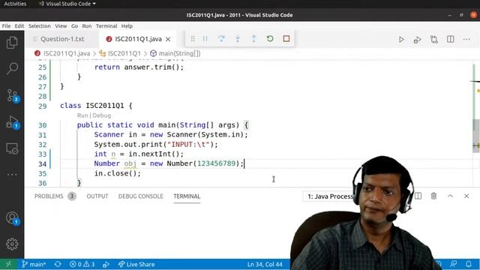Show additional views ellipsis in activity bar
Screen dimensions: 480x270
[x=12, y=175]
